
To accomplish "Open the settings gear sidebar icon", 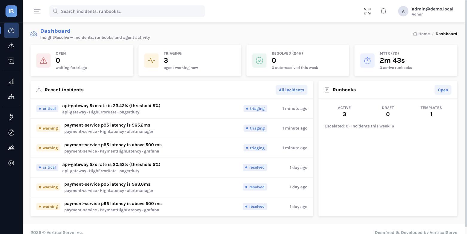I will tap(11, 163).
